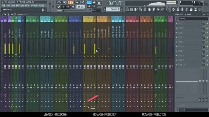This screenshot has height=117, width=209.
Task: Toggle Slot 6 enable LED
Action: [x=207, y=46]
